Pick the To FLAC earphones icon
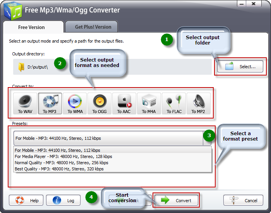This screenshot has height=213, width=271. pyautogui.click(x=174, y=103)
